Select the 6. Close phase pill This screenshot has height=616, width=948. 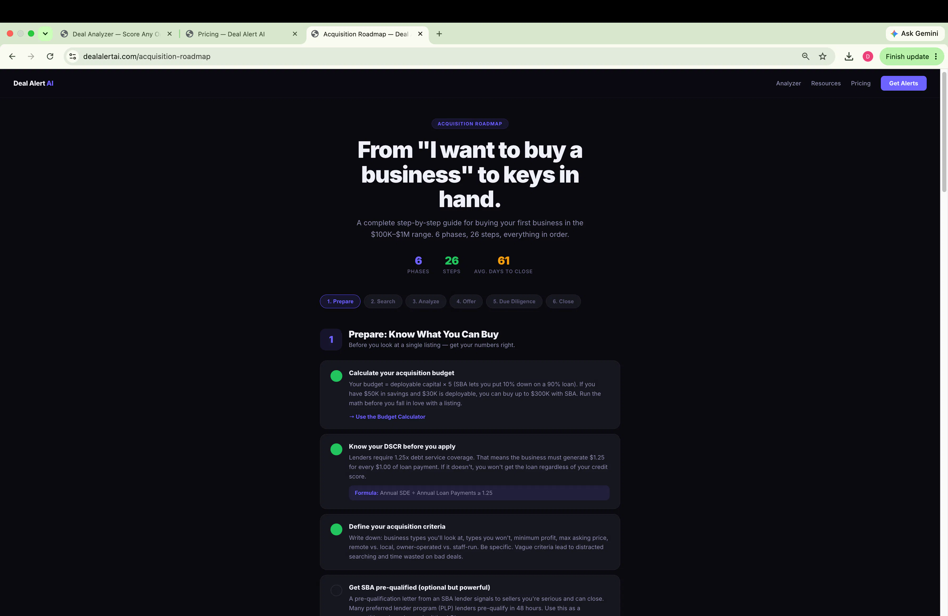click(x=563, y=302)
